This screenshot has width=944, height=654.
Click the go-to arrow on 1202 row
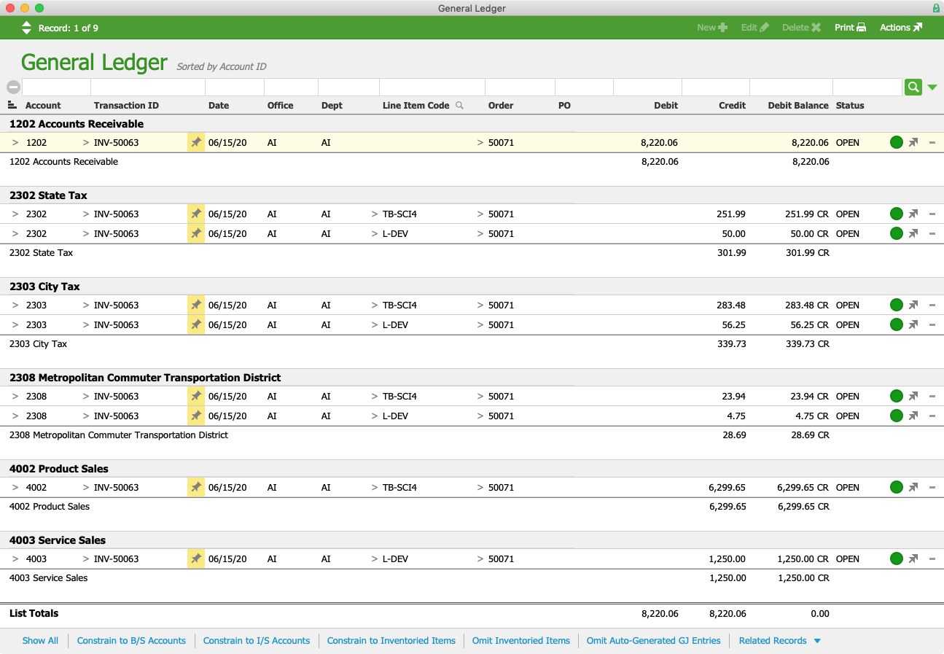(913, 143)
